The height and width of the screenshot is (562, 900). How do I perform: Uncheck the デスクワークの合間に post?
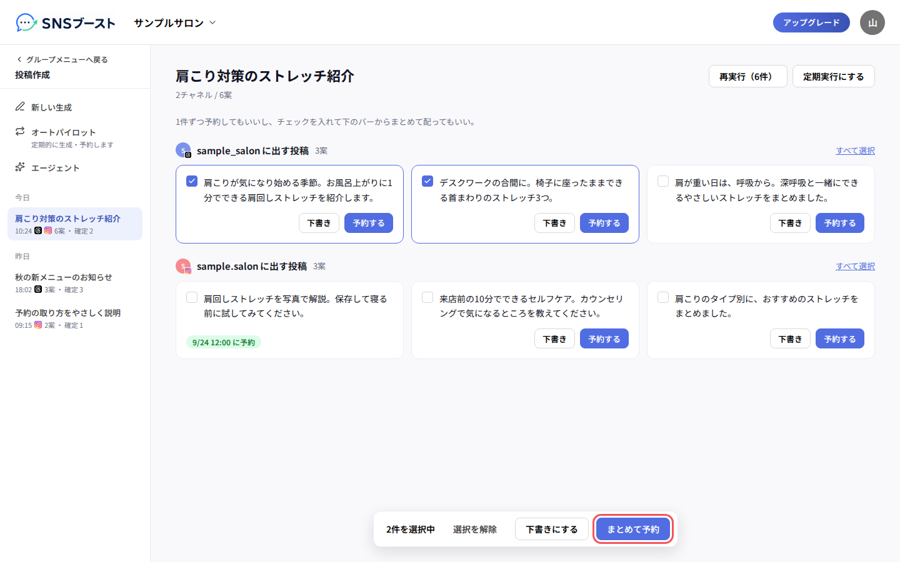pos(427,181)
